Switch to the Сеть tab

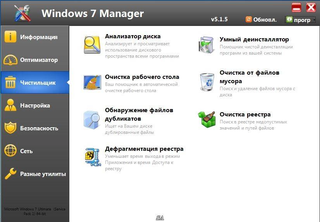pos(35,151)
